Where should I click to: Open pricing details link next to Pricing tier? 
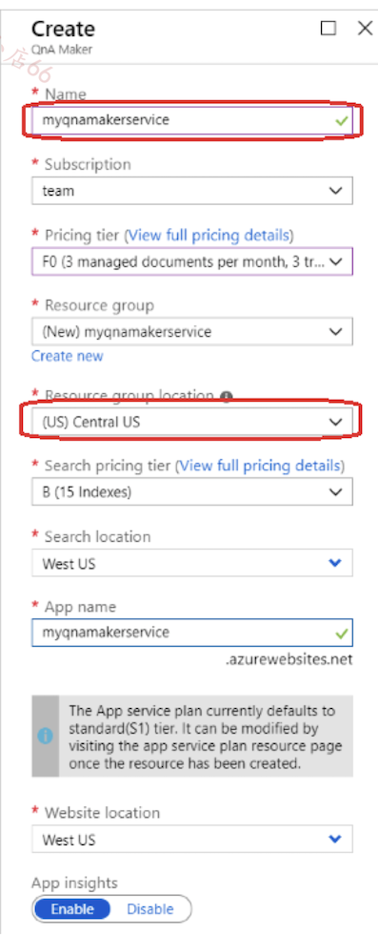point(209,235)
